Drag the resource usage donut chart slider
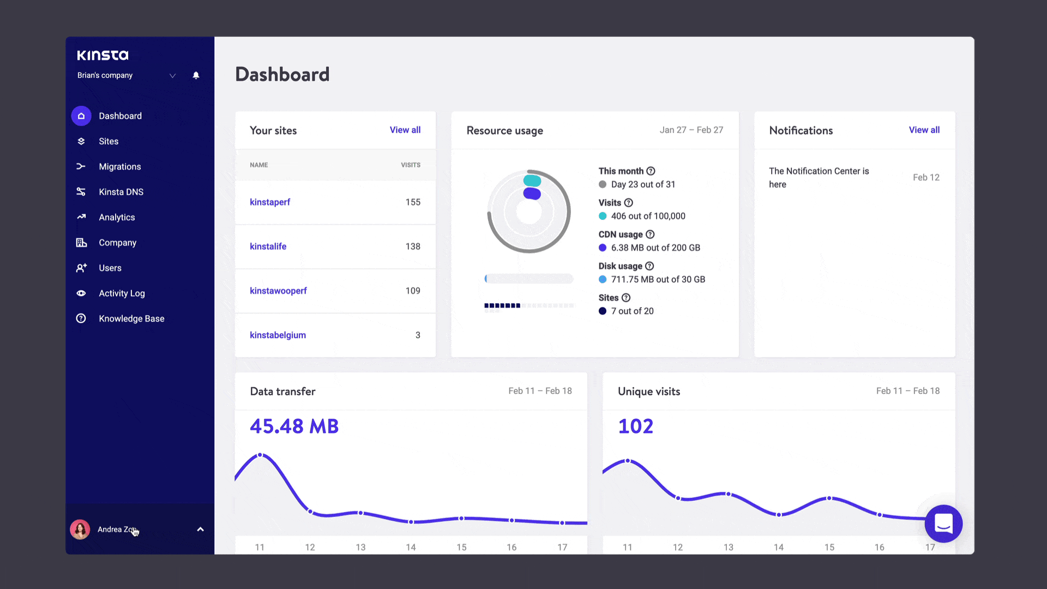The width and height of the screenshot is (1047, 589). pyautogui.click(x=487, y=278)
